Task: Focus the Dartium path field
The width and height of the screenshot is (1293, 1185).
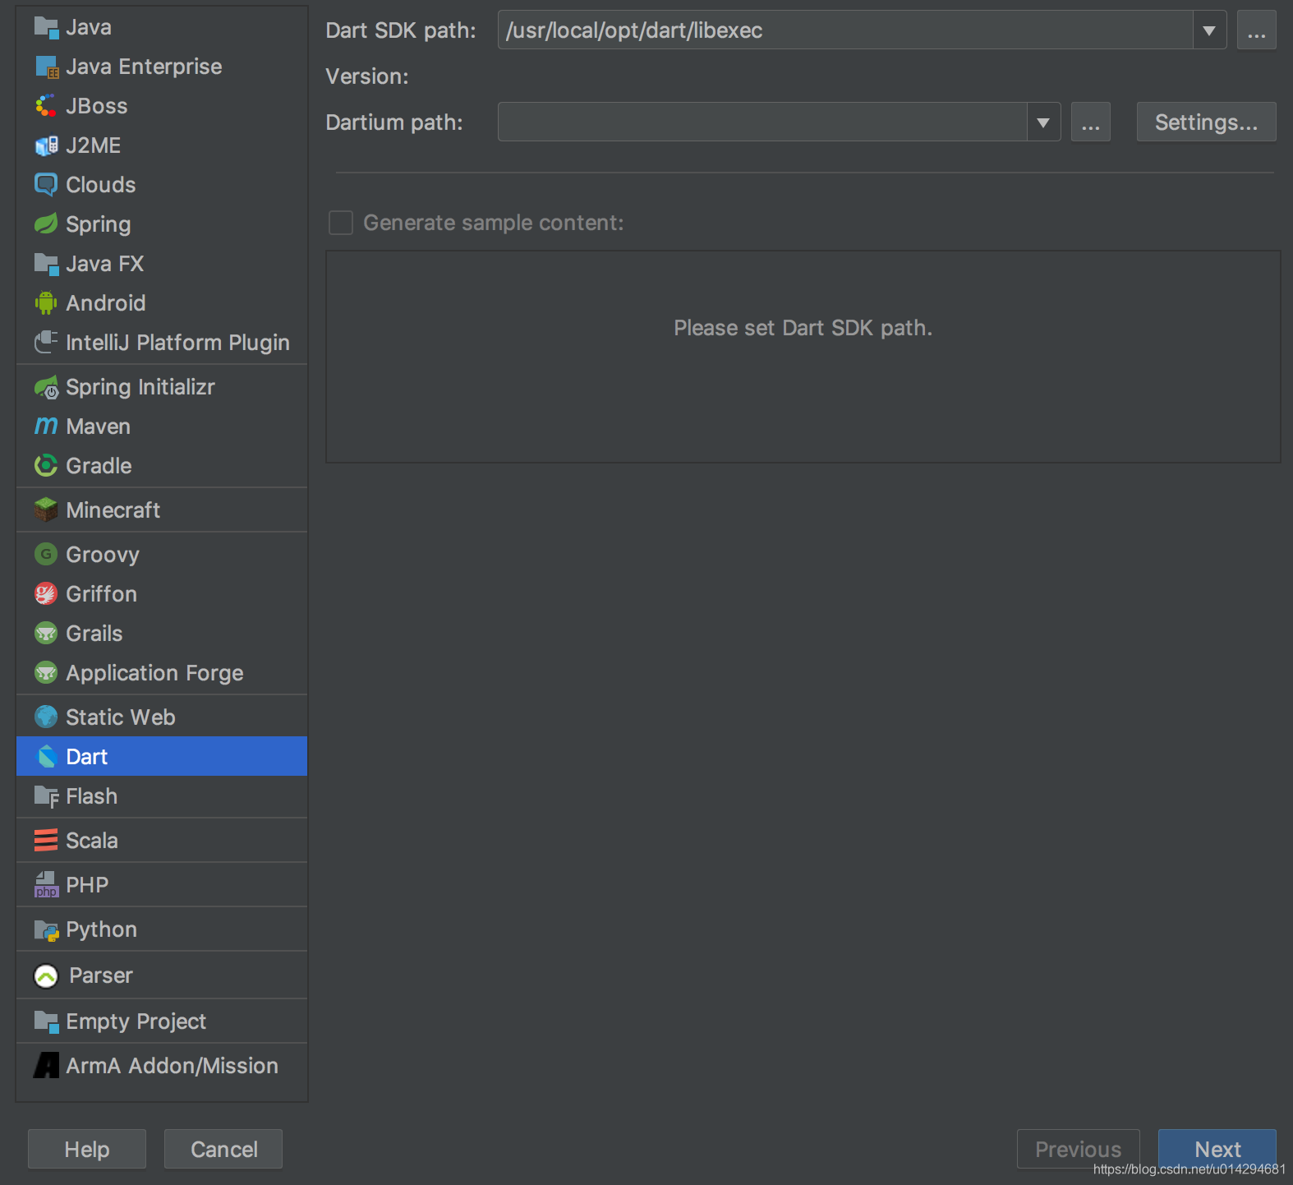Action: coord(762,122)
